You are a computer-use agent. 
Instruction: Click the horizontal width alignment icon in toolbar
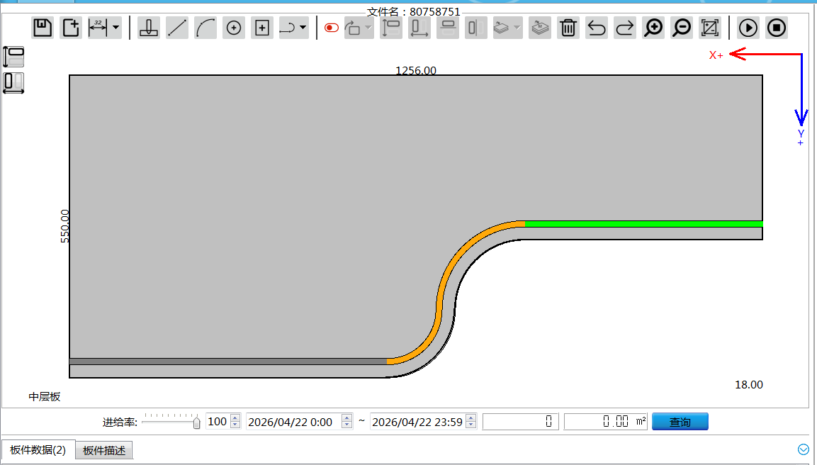[x=419, y=28]
